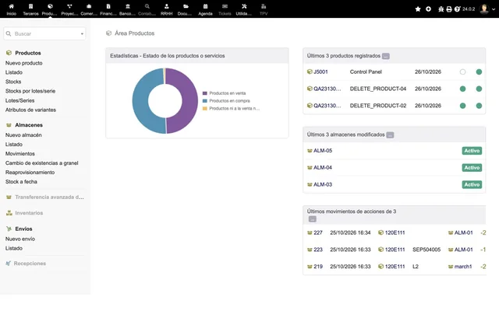Open the Transferencia avanzada sidebar heading
This screenshot has height=311, width=499.
pyautogui.click(x=49, y=197)
